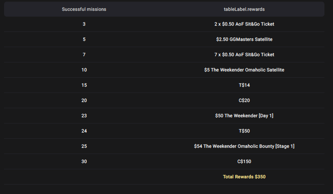Click the '$2.50 GGMasters Satellite' reward

(x=244, y=40)
